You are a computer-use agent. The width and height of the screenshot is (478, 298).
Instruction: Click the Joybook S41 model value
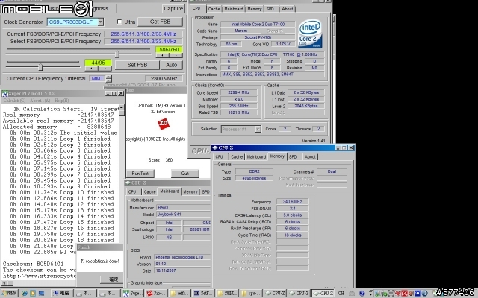(184, 215)
